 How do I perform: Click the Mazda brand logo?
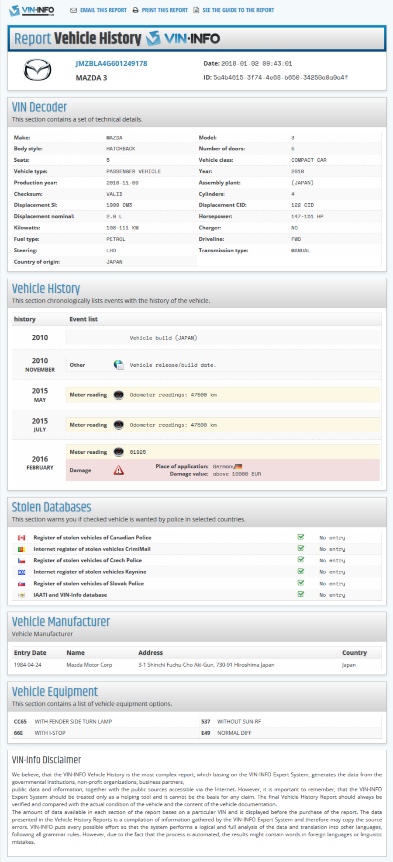[x=37, y=70]
